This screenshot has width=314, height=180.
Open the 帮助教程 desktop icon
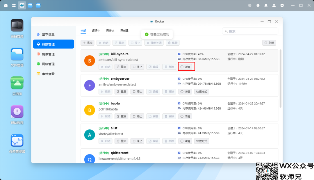click(x=17, y=112)
